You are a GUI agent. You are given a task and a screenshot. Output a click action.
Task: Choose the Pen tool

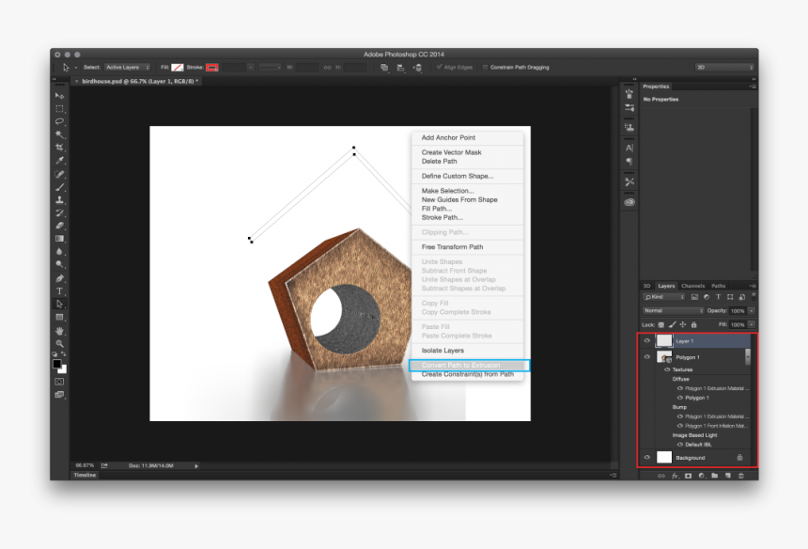pos(60,278)
